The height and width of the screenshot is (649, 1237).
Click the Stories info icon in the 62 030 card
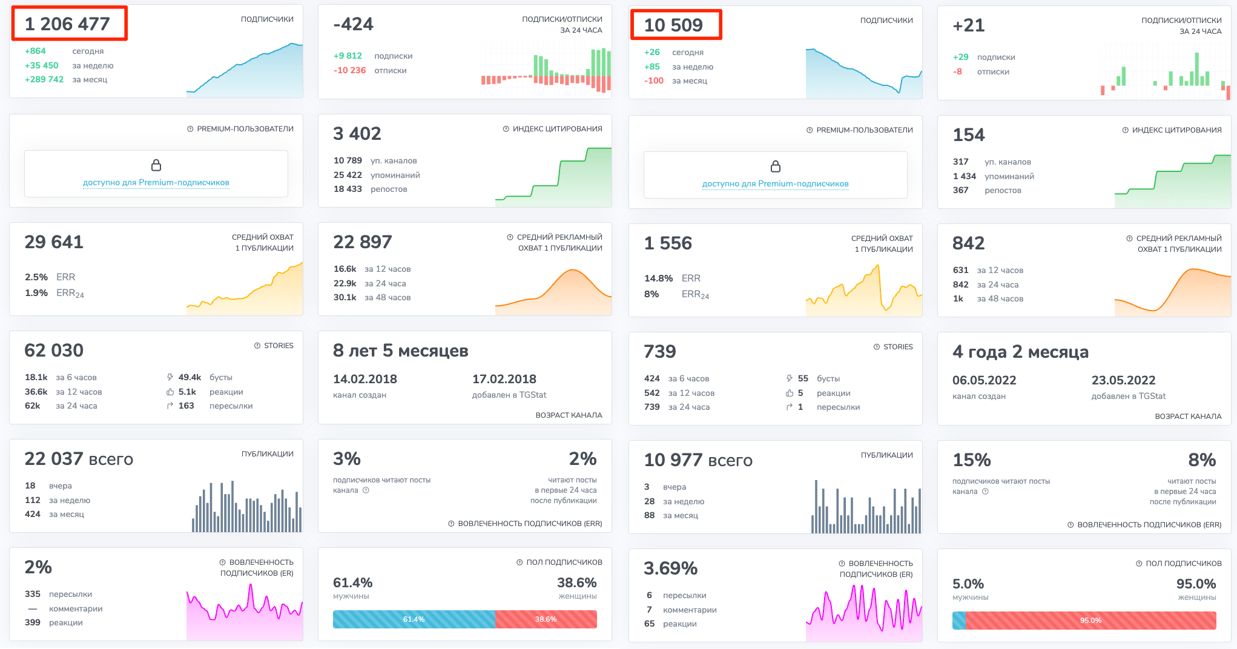tap(257, 346)
